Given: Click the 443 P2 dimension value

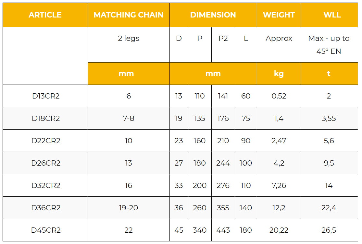Looking at the screenshot, I should 223,230.
